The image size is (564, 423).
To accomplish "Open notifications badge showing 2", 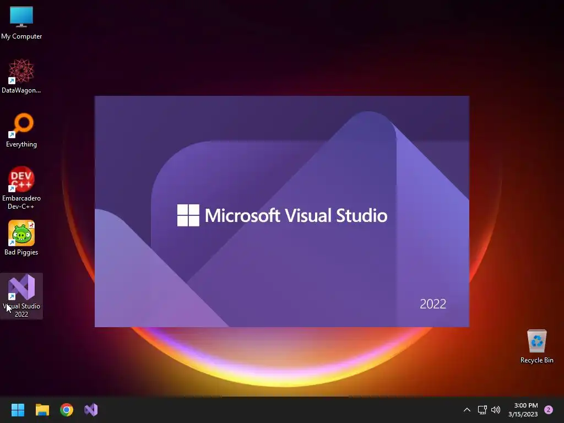I will point(549,410).
